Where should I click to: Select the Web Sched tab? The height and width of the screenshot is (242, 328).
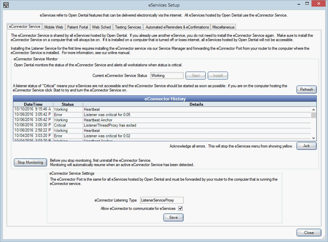tap(101, 27)
